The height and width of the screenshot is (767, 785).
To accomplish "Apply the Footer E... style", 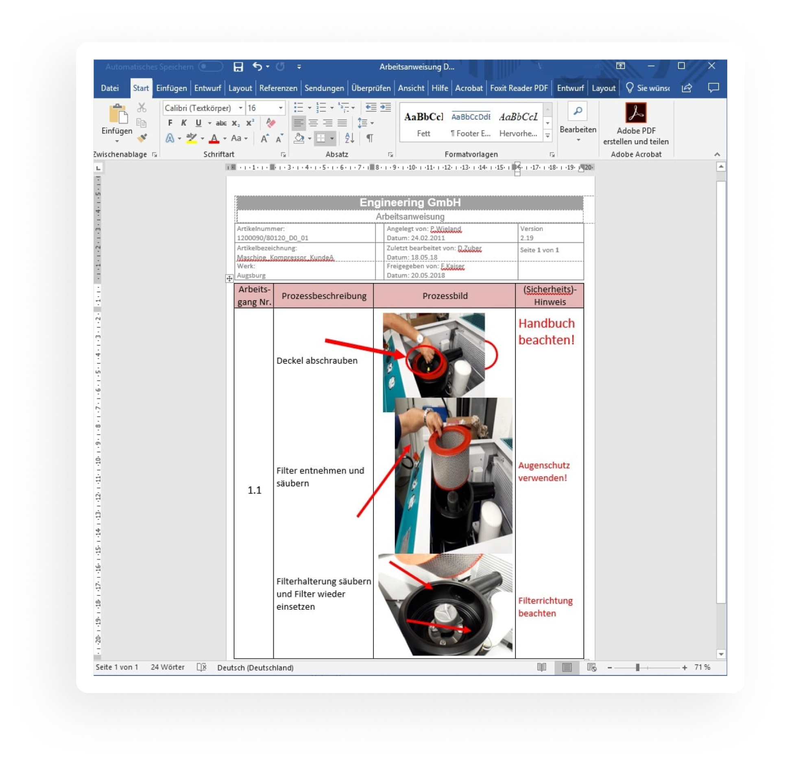I will 471,124.
